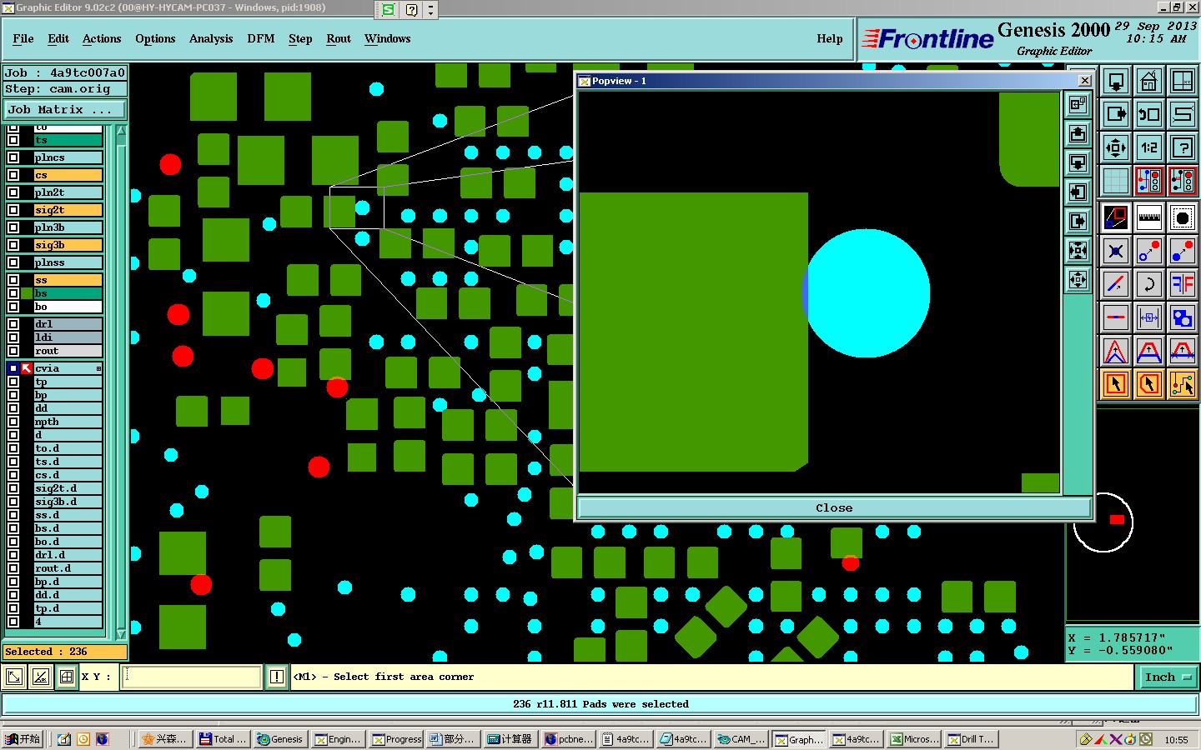
Task: Click the four-way pan arrows icon in main toolbar
Action: pos(1116,147)
